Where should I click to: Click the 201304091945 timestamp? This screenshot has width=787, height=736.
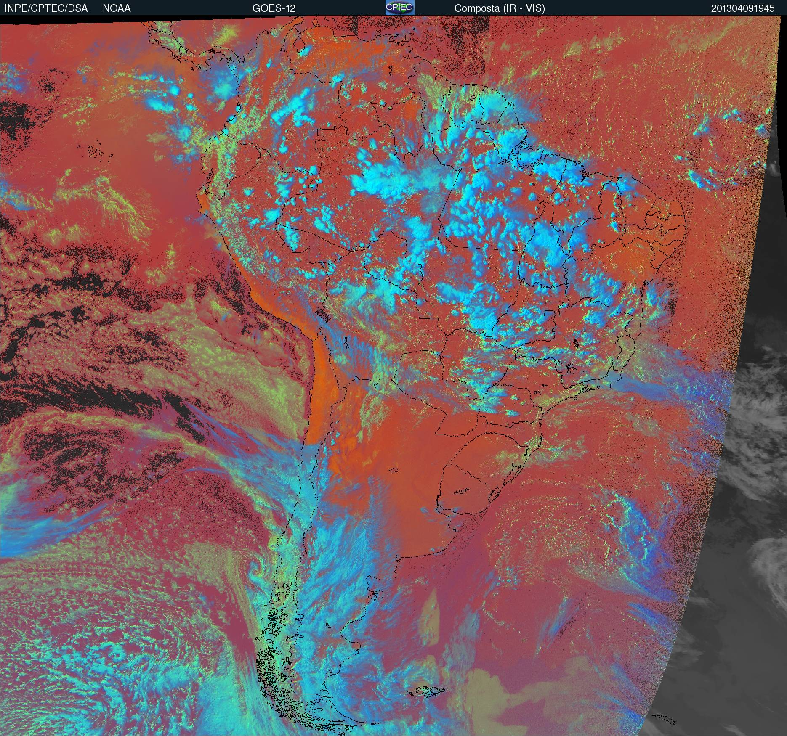click(x=743, y=8)
